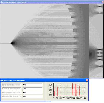Click the dark spot right of the vertical band
This screenshot has height=103, width=104.
[x=91, y=54]
